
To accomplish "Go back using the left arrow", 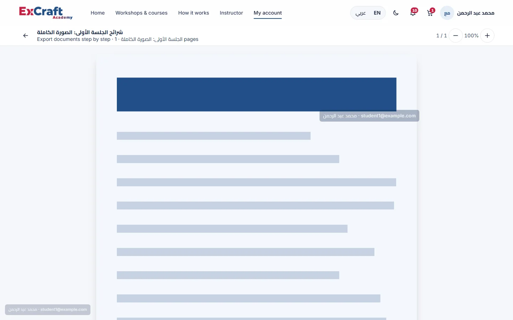I will (x=26, y=36).
